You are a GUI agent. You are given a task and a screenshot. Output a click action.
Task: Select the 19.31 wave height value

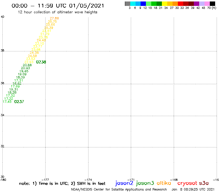pos(14,90)
